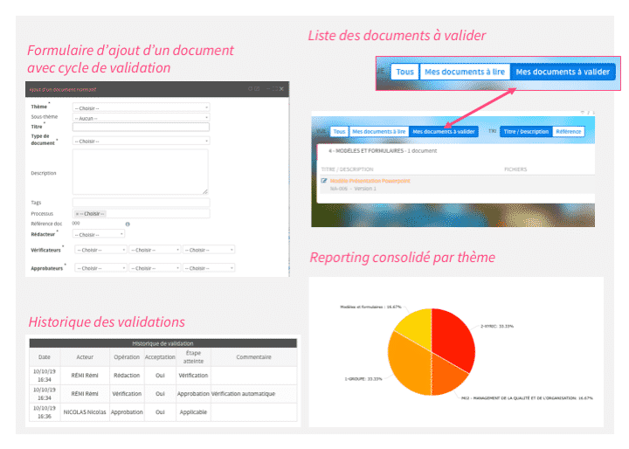Viewport: 629px width, 449px height.
Task: Click 'NA-006 - Version 1' document reference text
Action: (354, 189)
